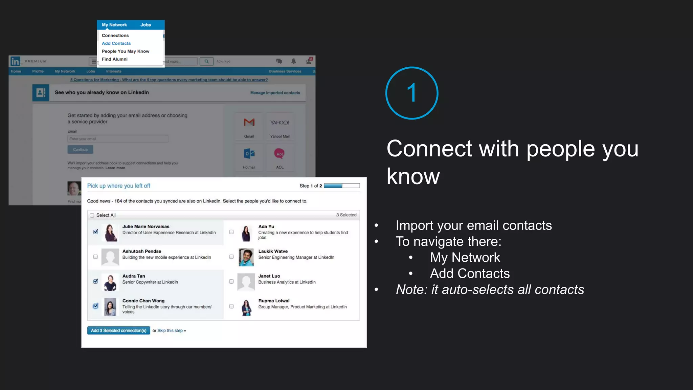
Task: Click the Continue button under email
Action: [80, 150]
